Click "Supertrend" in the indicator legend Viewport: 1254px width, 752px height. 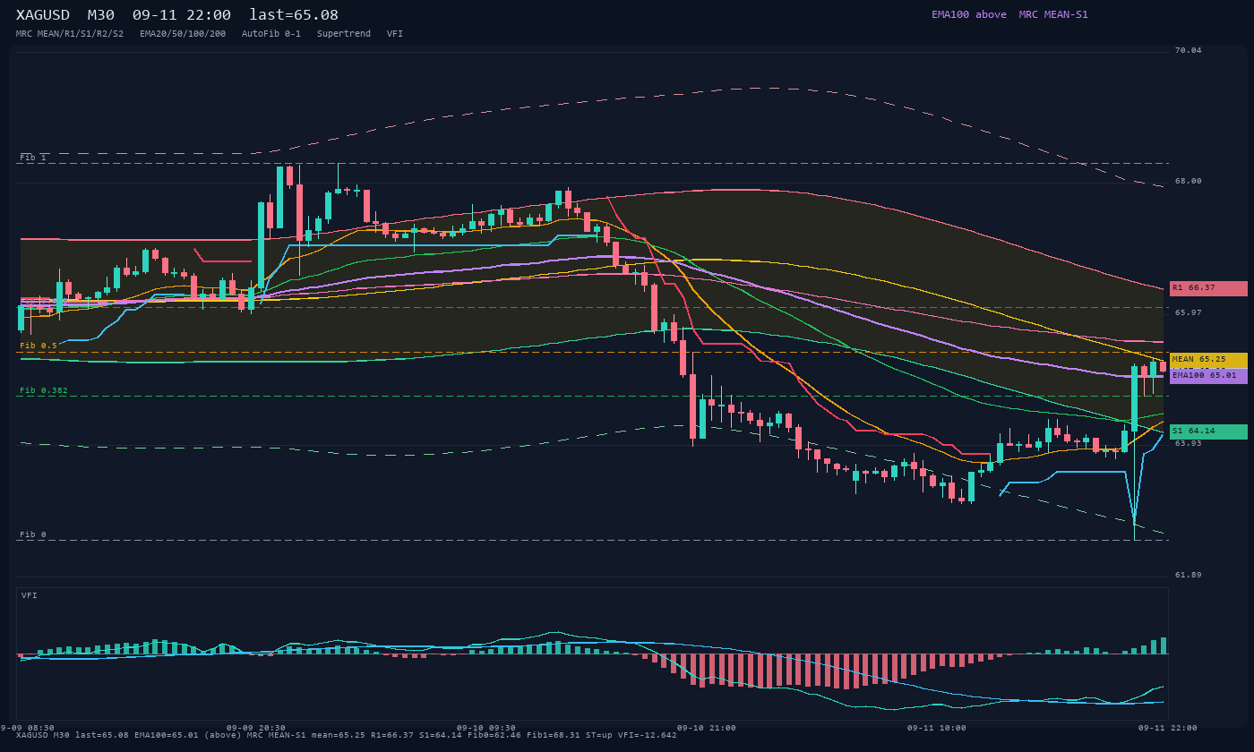coord(344,34)
